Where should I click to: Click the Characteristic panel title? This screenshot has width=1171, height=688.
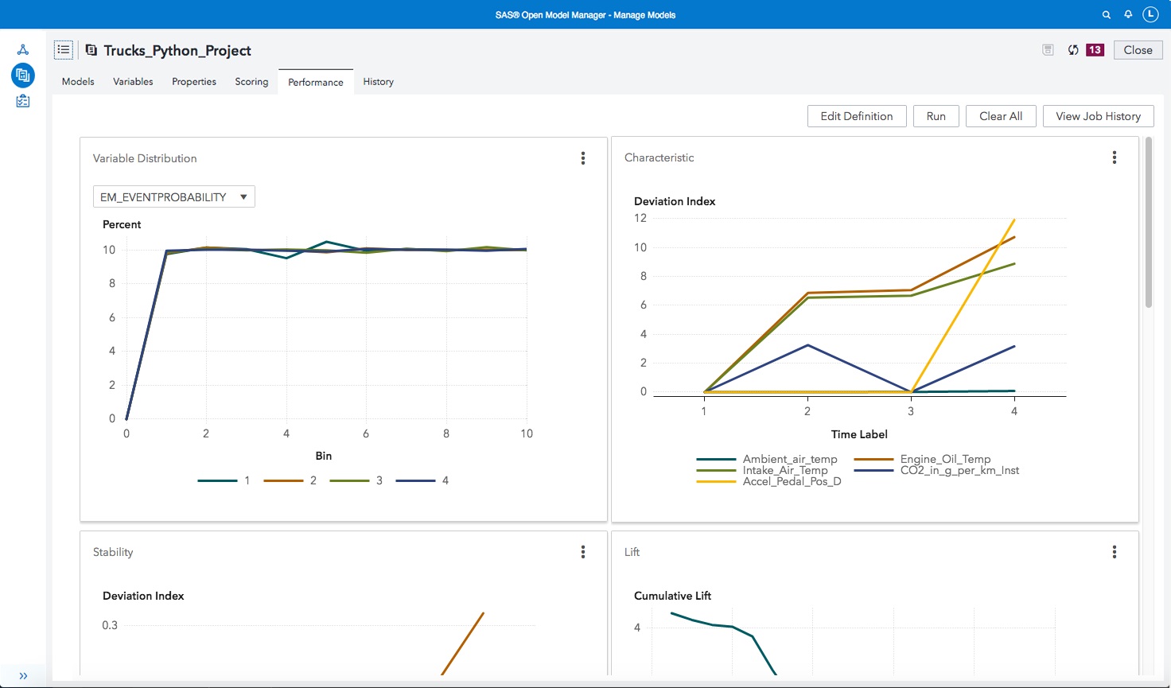(x=659, y=157)
